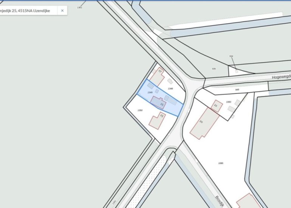Click the large building numbered 20
Viewport: 291px width, 208px height.
[204, 123]
